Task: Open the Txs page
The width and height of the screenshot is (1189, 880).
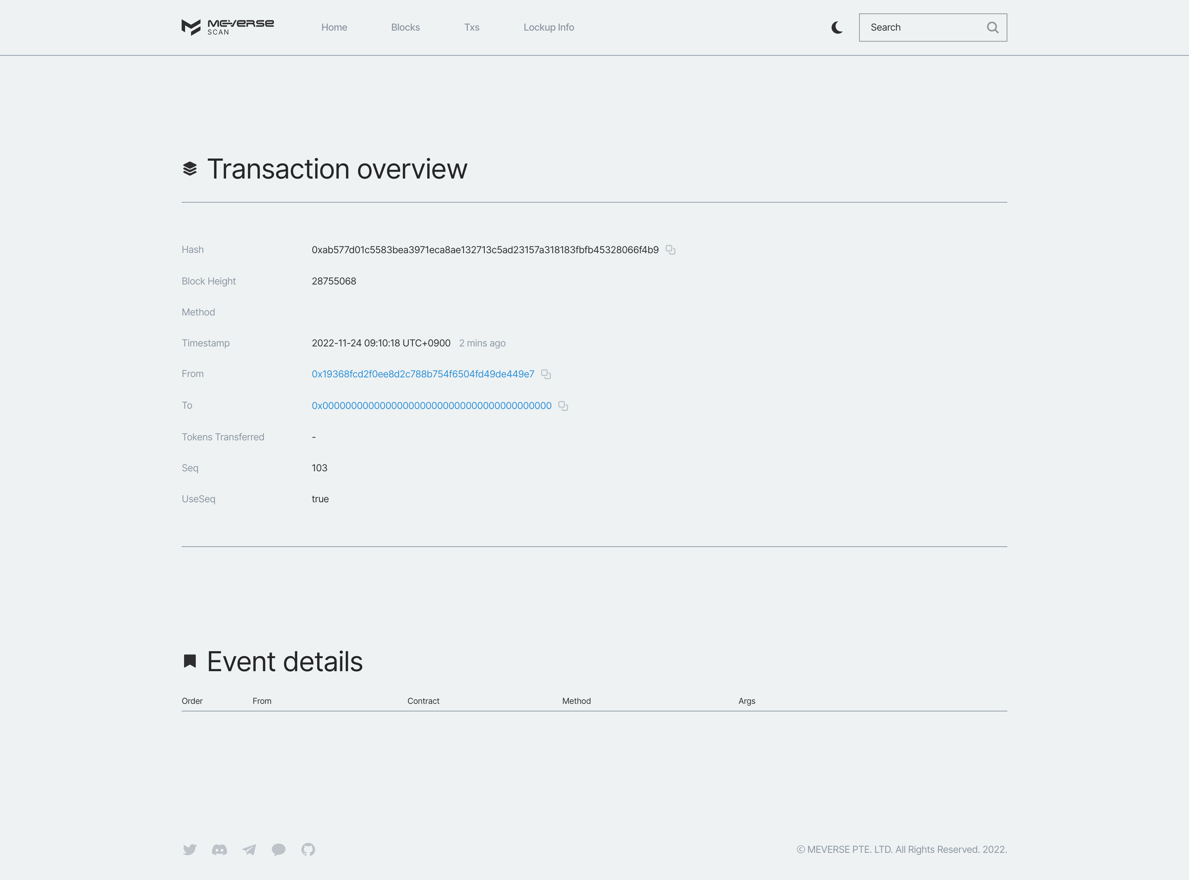Action: (x=471, y=28)
